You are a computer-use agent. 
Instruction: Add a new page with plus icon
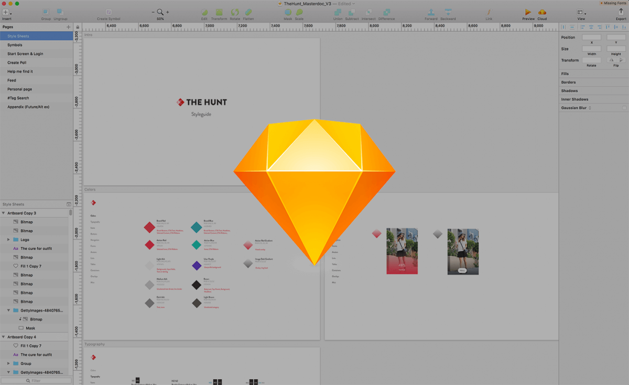(x=68, y=27)
